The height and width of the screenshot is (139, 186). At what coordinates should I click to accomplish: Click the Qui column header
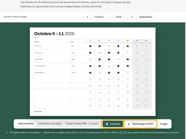click(x=72, y=42)
